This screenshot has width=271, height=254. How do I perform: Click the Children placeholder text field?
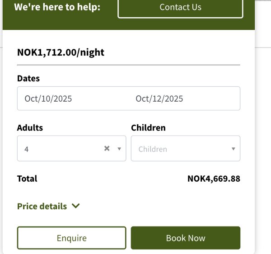pos(153,149)
